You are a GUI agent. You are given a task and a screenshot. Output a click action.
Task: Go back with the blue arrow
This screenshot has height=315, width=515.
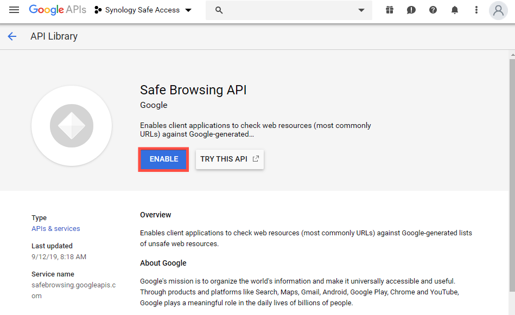click(12, 36)
